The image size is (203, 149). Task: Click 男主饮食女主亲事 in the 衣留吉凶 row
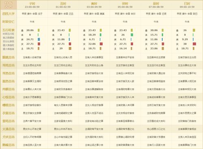pyautogui.click(x=32, y=113)
